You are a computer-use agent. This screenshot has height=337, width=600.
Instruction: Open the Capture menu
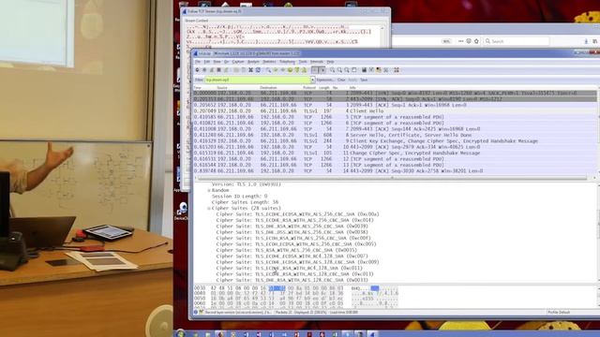pyautogui.click(x=238, y=62)
